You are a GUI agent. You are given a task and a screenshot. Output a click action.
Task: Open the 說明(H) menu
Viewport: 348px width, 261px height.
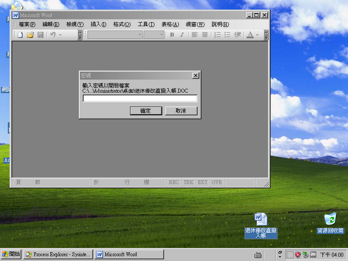(220, 24)
